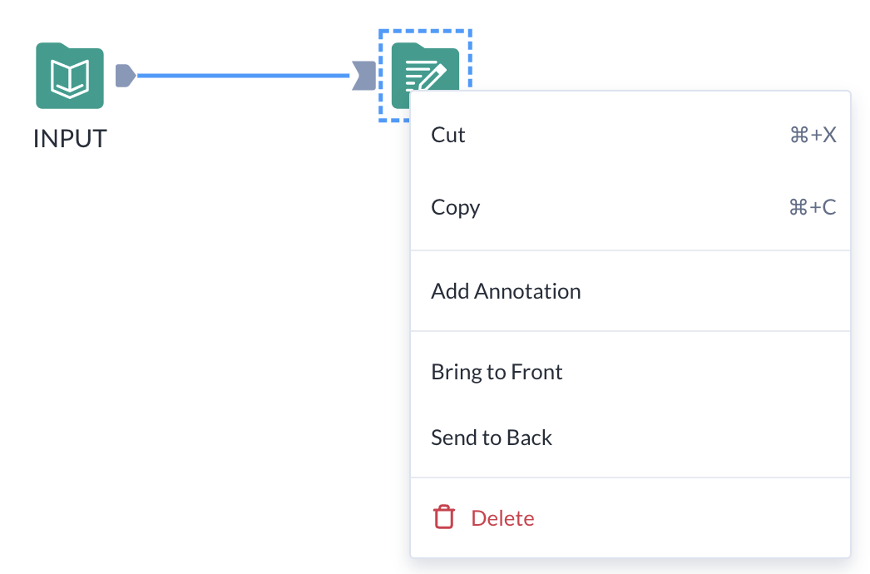The image size is (870, 574).
Task: Click the ⌘+X shortcut hint
Action: 812,135
